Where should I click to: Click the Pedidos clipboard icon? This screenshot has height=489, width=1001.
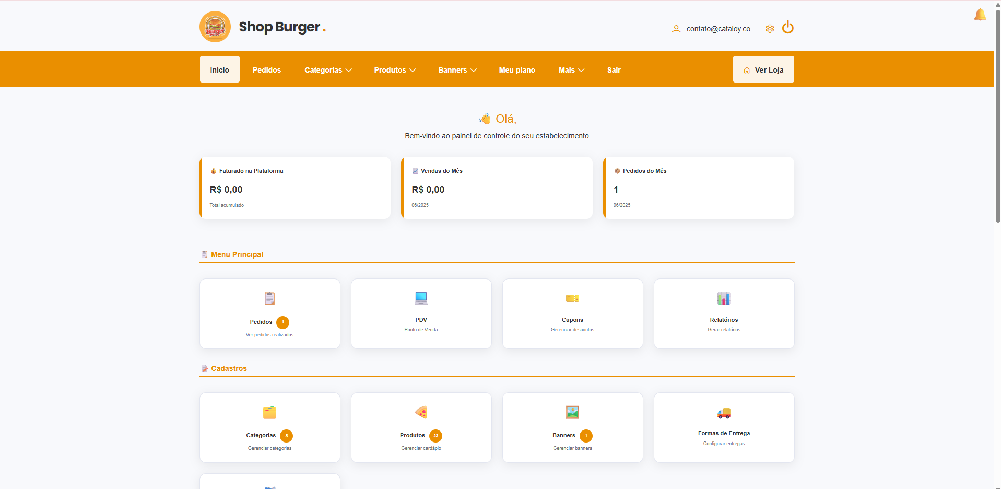click(x=269, y=298)
